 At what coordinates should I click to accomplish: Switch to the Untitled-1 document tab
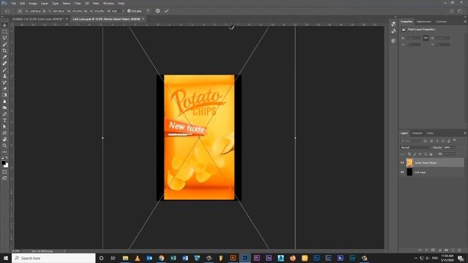pyautogui.click(x=38, y=19)
